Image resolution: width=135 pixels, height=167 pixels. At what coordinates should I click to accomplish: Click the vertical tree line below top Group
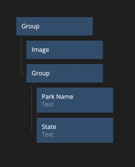point(21,56)
